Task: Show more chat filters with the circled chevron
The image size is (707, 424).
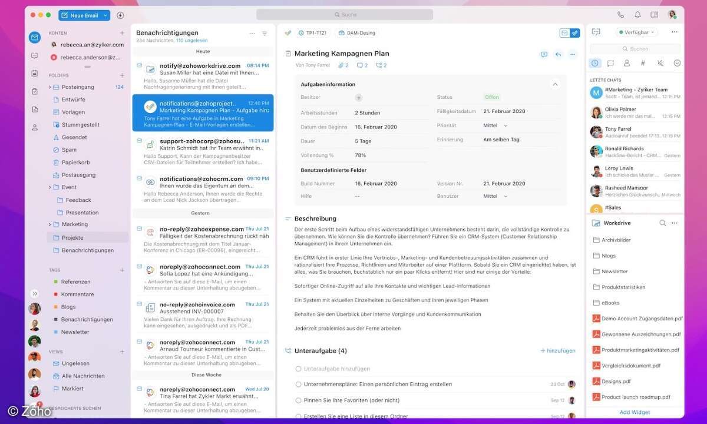Action: (x=677, y=63)
